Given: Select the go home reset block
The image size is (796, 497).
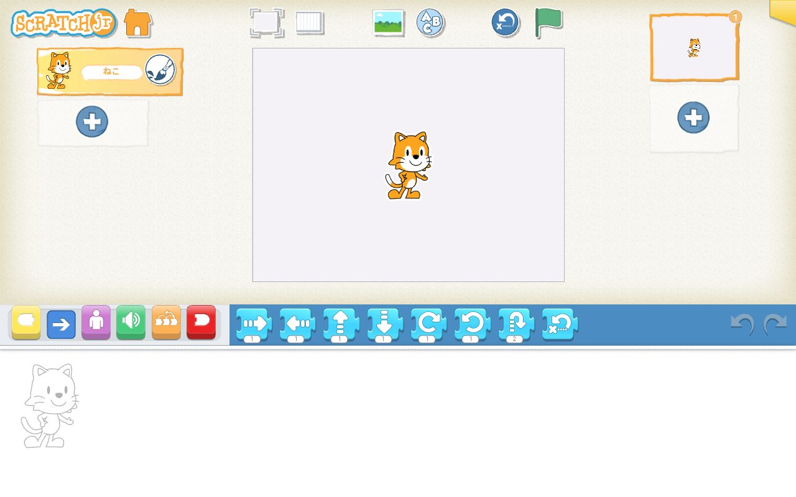Looking at the screenshot, I should (557, 324).
